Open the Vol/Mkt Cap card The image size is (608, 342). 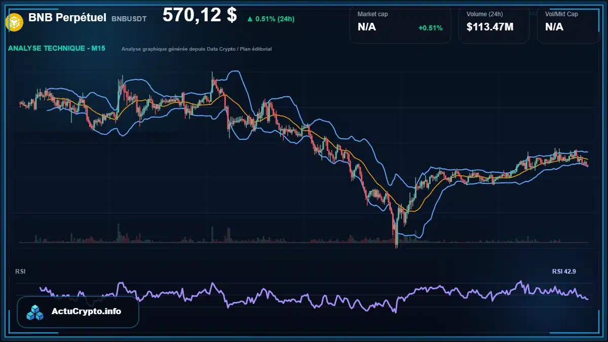pos(567,24)
